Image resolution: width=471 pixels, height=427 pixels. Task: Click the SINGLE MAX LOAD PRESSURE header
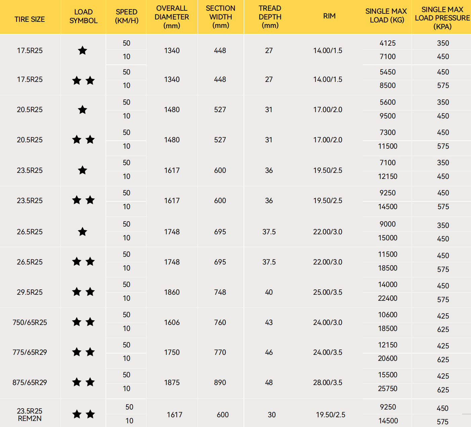coord(442,18)
